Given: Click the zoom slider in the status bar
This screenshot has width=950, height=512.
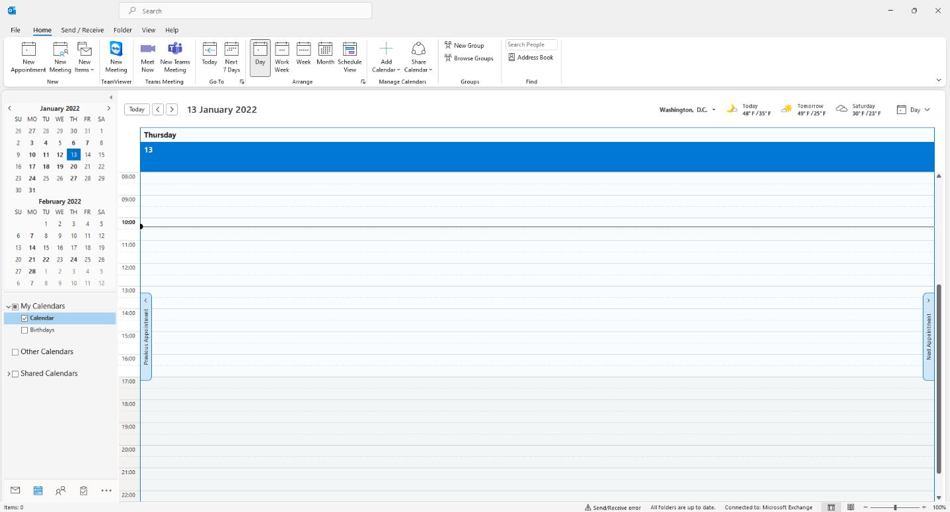Looking at the screenshot, I should pyautogui.click(x=895, y=507).
